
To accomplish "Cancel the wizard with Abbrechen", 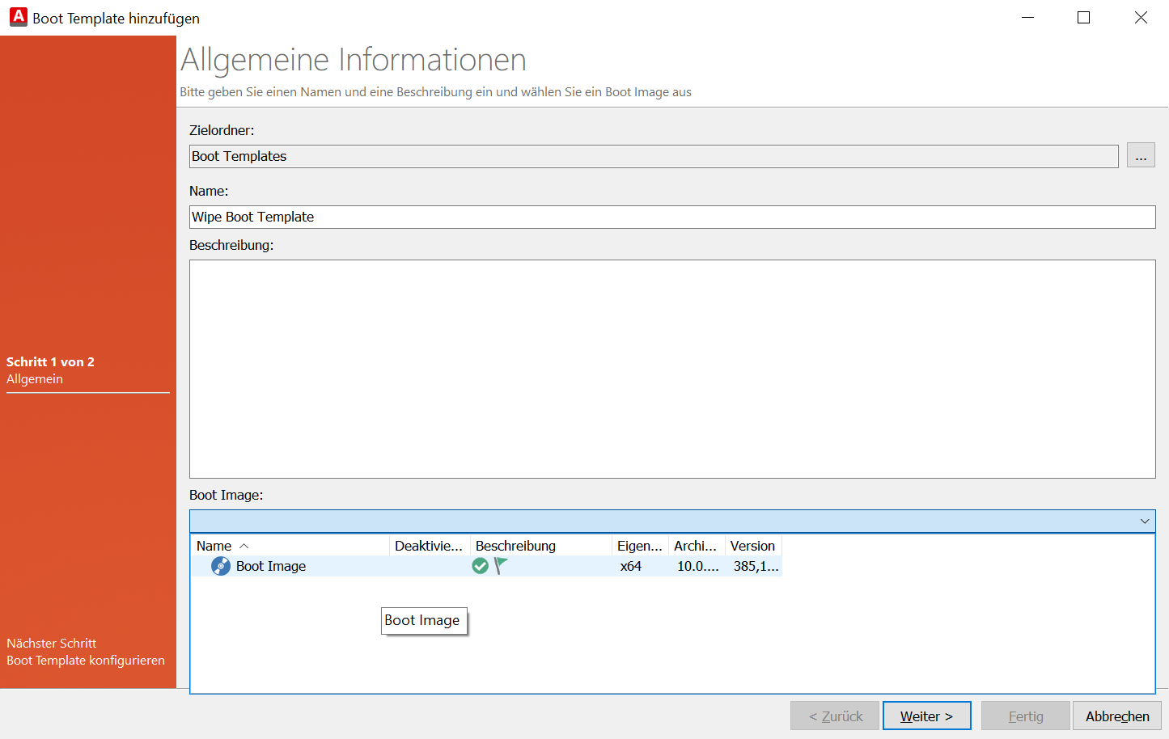I will coord(1116,716).
